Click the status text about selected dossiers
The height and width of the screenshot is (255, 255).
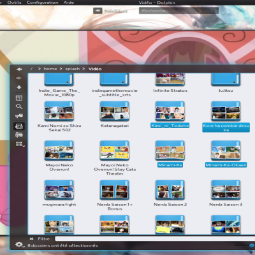[x=62, y=245]
